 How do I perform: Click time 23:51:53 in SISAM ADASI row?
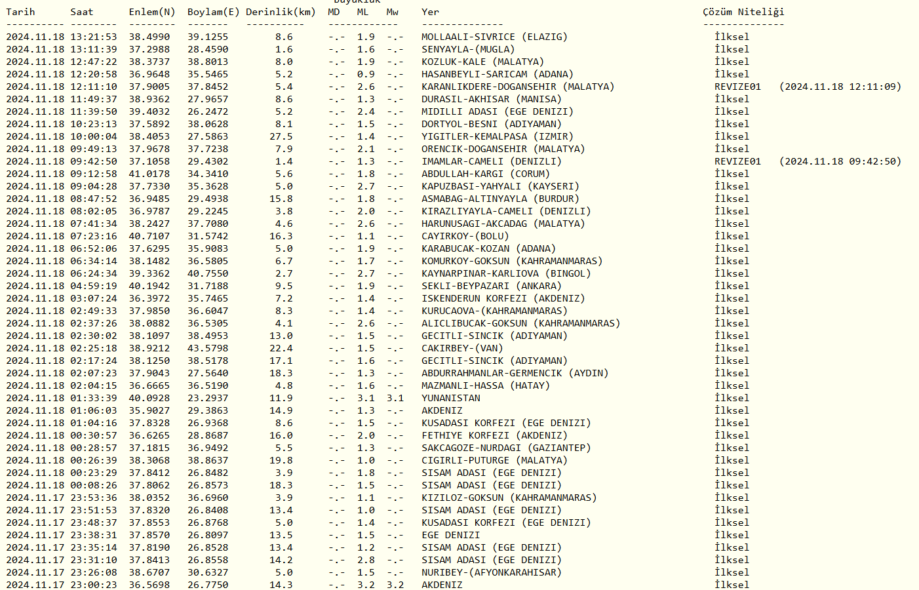click(94, 510)
